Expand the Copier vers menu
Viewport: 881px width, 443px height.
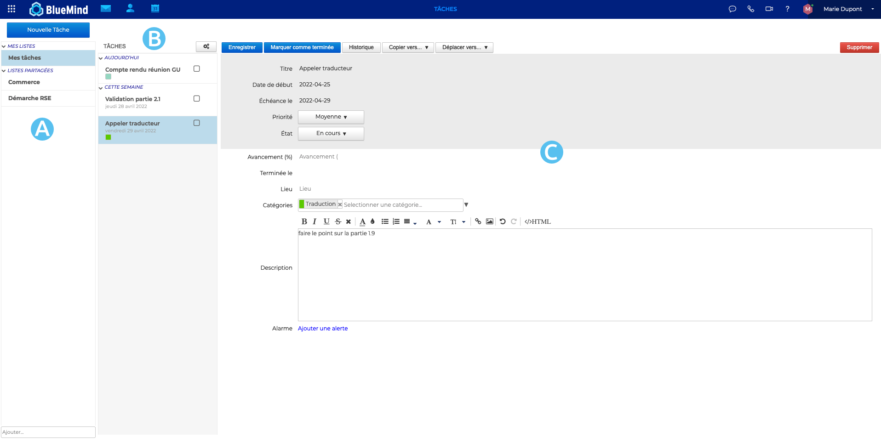408,47
